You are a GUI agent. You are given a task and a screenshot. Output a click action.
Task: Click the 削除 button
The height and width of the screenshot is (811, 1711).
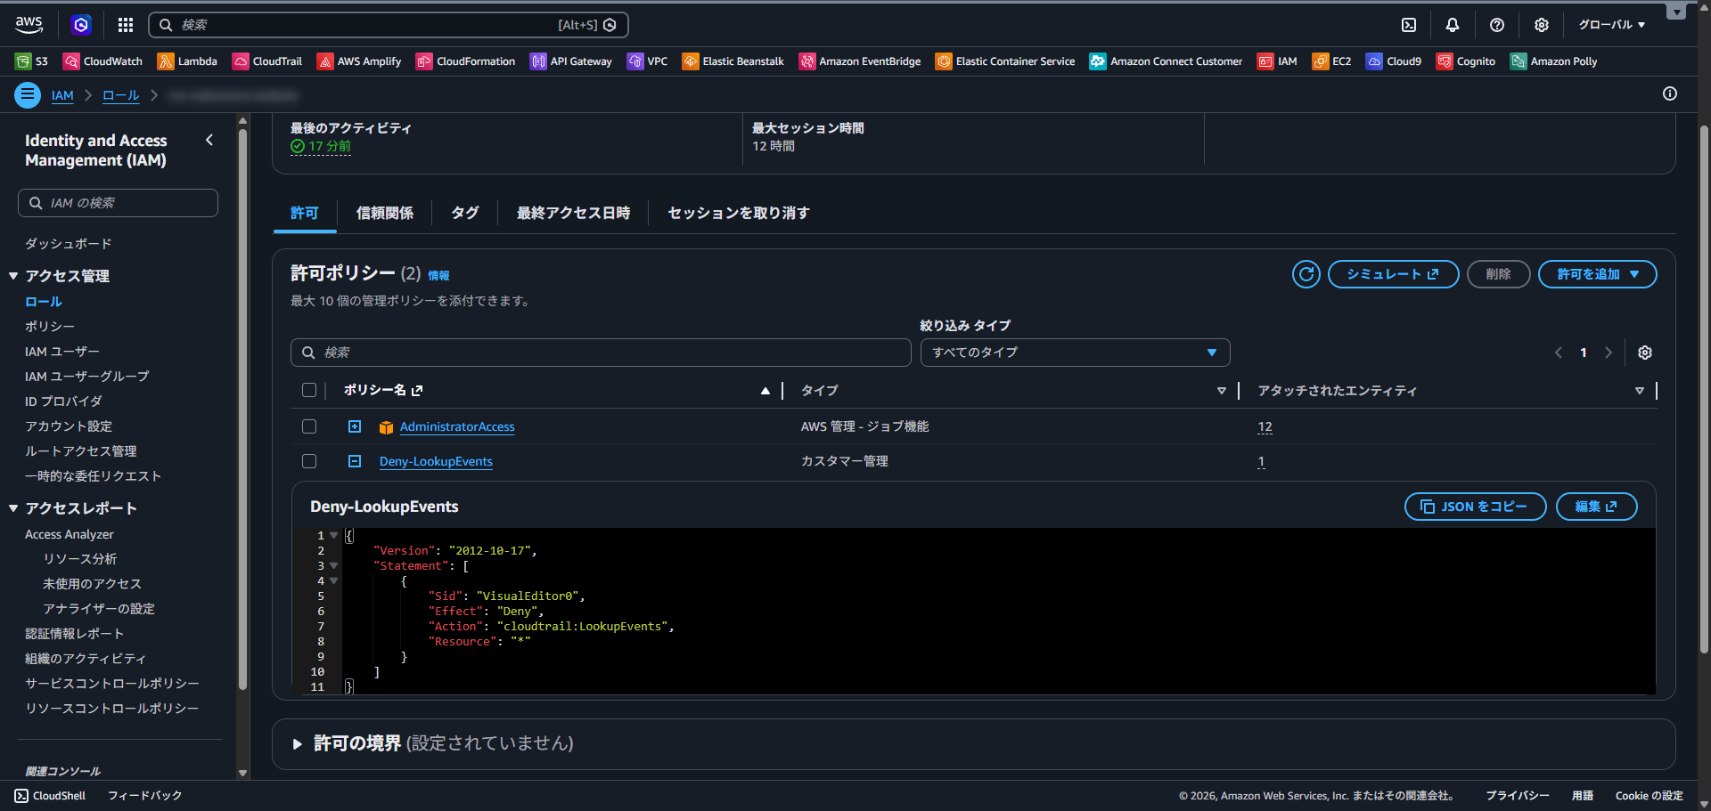[1499, 274]
